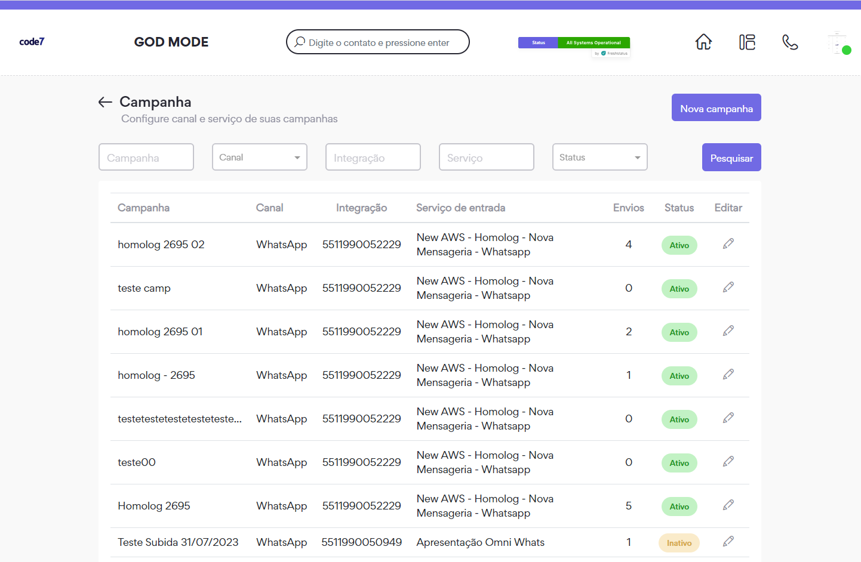Click the Ativo badge for teste camp
The width and height of the screenshot is (861, 562).
point(679,289)
